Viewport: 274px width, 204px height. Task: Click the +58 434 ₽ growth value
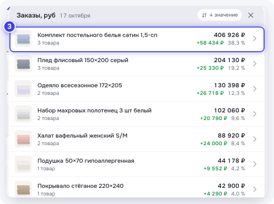point(210,43)
